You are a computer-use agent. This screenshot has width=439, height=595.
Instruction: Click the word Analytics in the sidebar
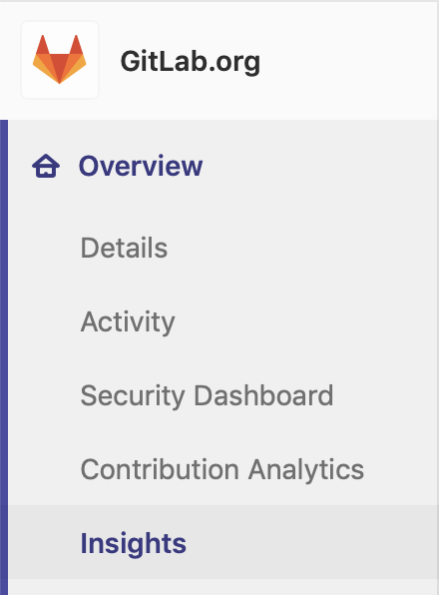coord(306,470)
